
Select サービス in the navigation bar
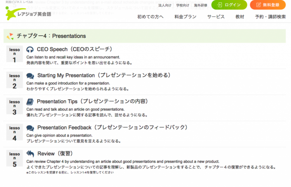pos(216,17)
